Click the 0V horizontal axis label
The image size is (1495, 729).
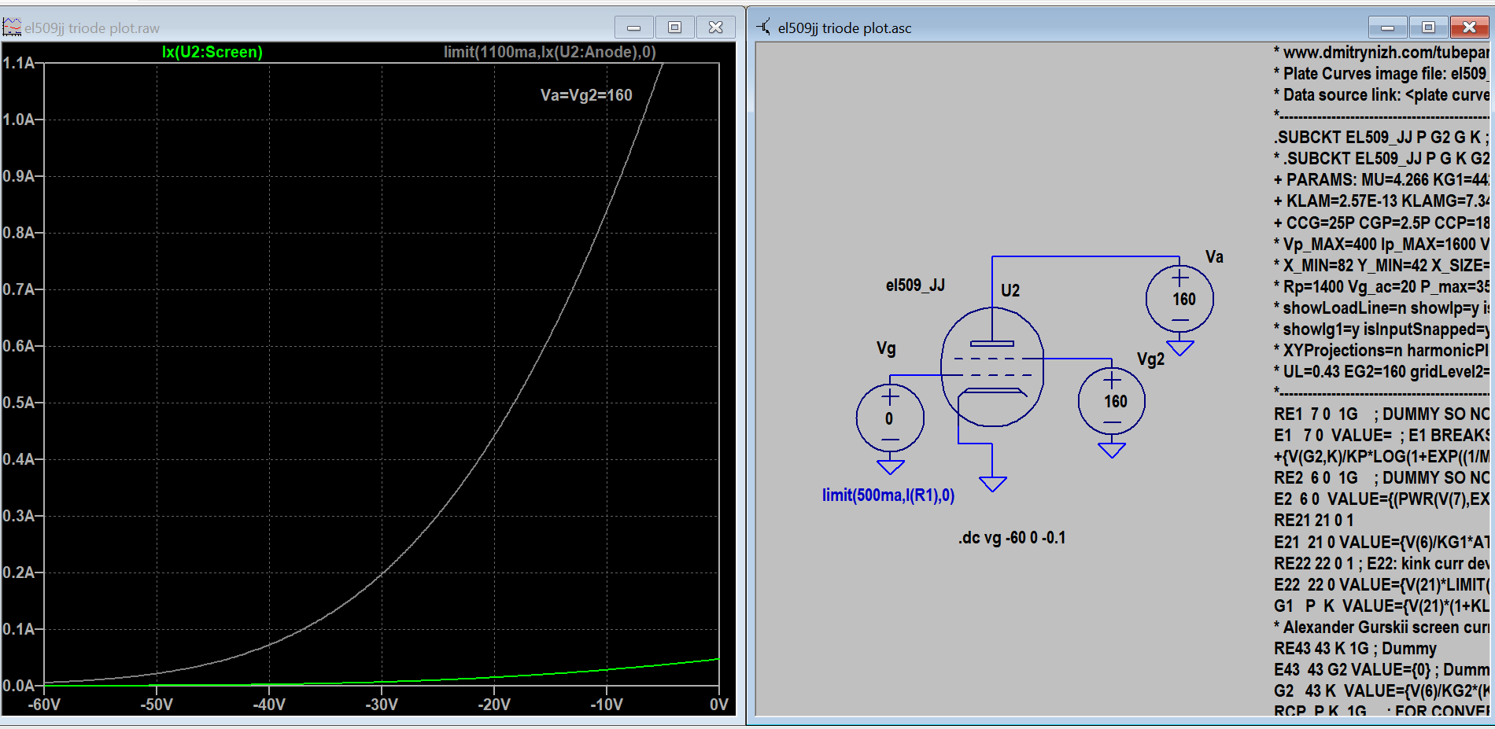(x=718, y=705)
